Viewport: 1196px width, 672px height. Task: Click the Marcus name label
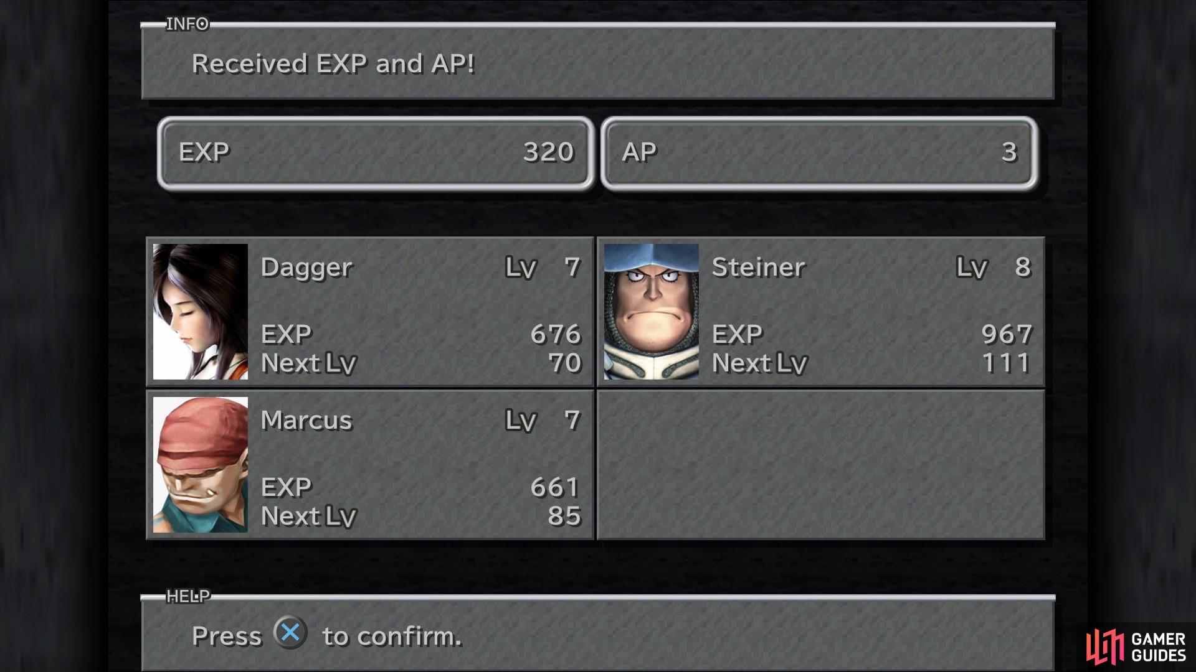click(x=306, y=421)
